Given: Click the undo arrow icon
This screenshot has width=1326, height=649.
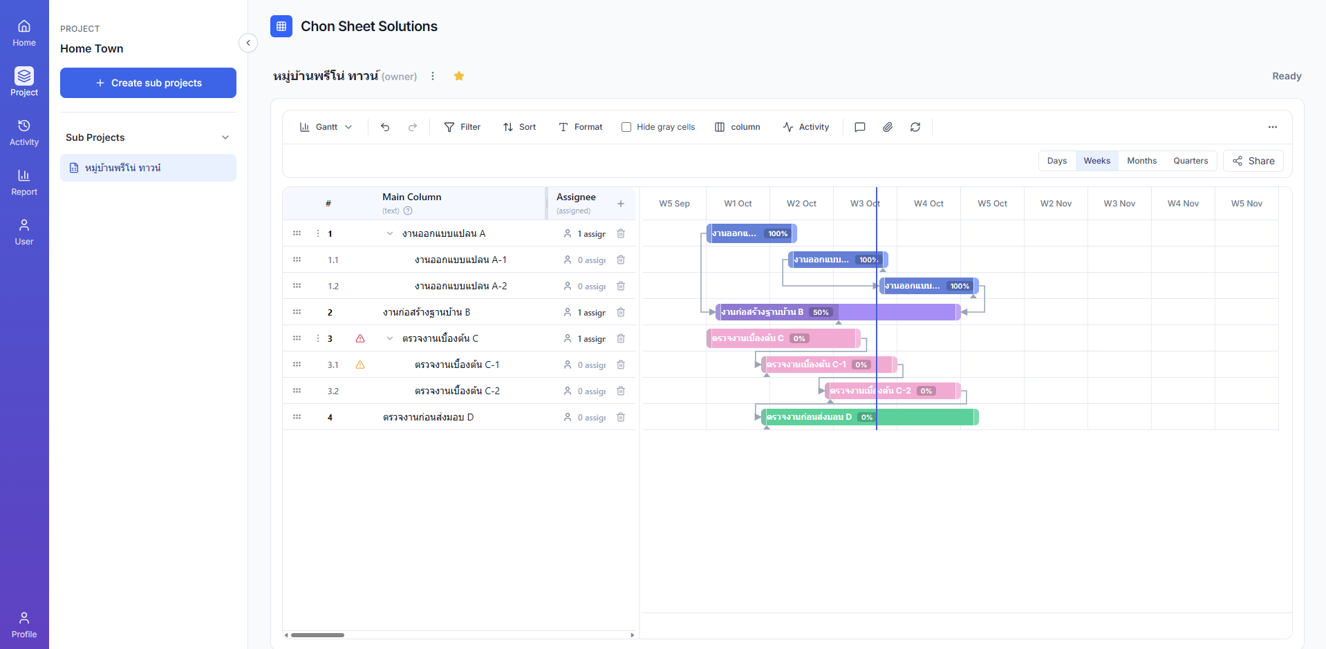Looking at the screenshot, I should (x=385, y=127).
